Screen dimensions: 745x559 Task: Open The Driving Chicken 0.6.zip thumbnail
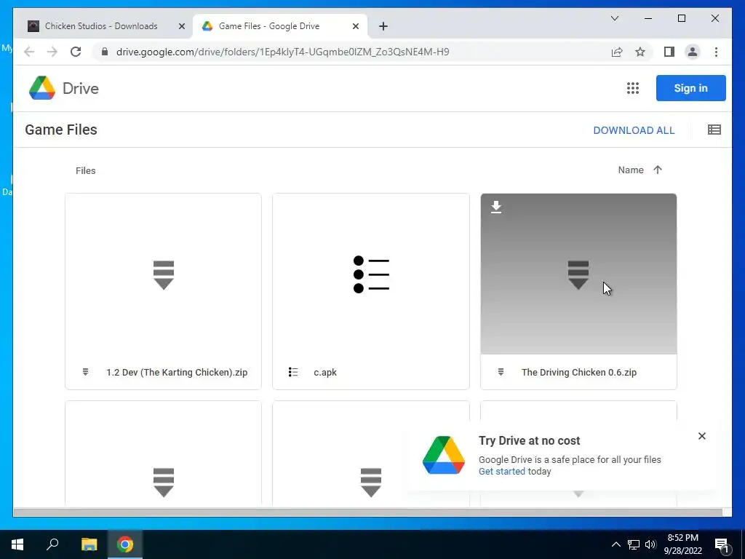(578, 274)
